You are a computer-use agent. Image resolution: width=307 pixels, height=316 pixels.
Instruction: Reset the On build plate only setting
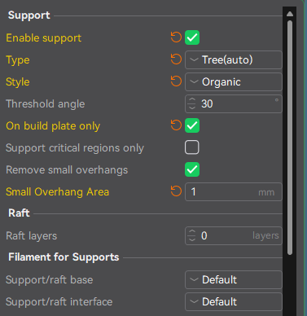(x=176, y=125)
